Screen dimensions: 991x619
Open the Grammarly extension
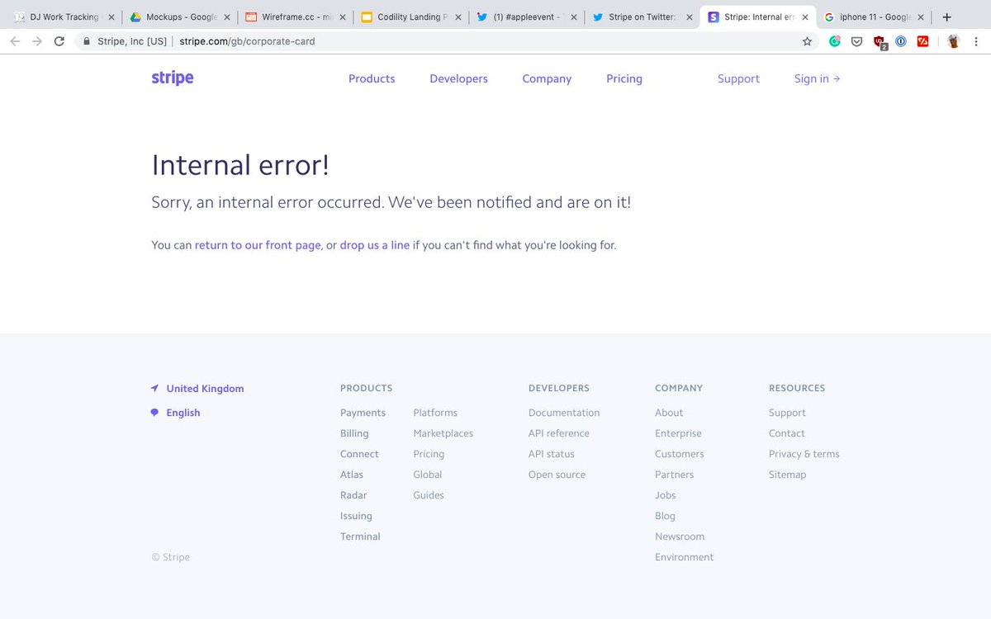[x=835, y=41]
